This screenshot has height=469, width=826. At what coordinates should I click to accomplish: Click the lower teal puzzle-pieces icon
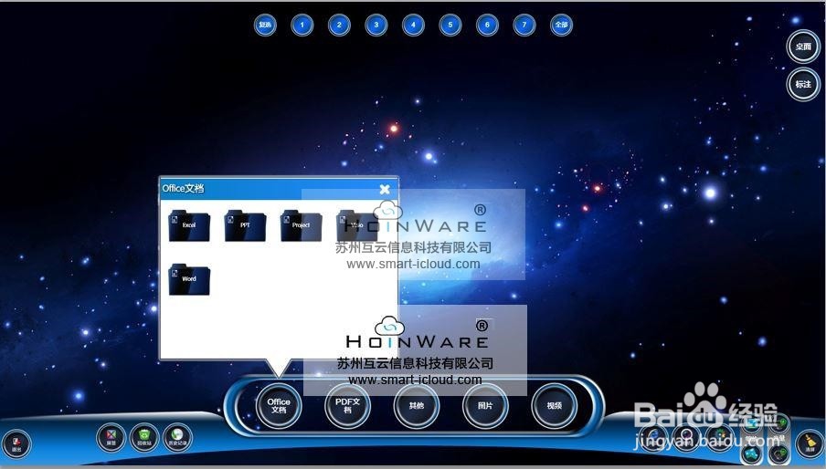752,454
